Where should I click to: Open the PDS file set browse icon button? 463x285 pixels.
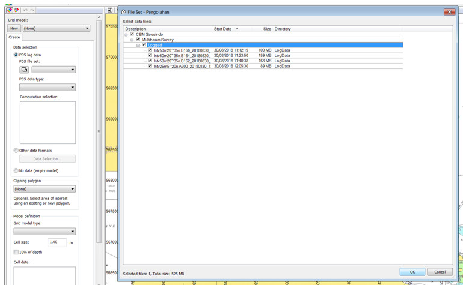(24, 70)
